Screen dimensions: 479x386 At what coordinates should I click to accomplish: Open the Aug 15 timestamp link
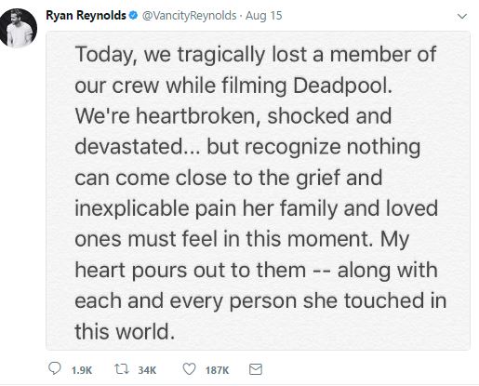click(264, 16)
